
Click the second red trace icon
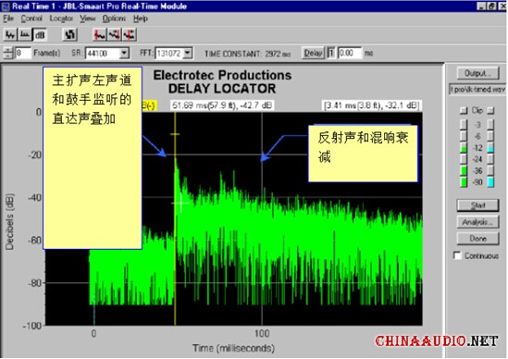click(x=114, y=34)
